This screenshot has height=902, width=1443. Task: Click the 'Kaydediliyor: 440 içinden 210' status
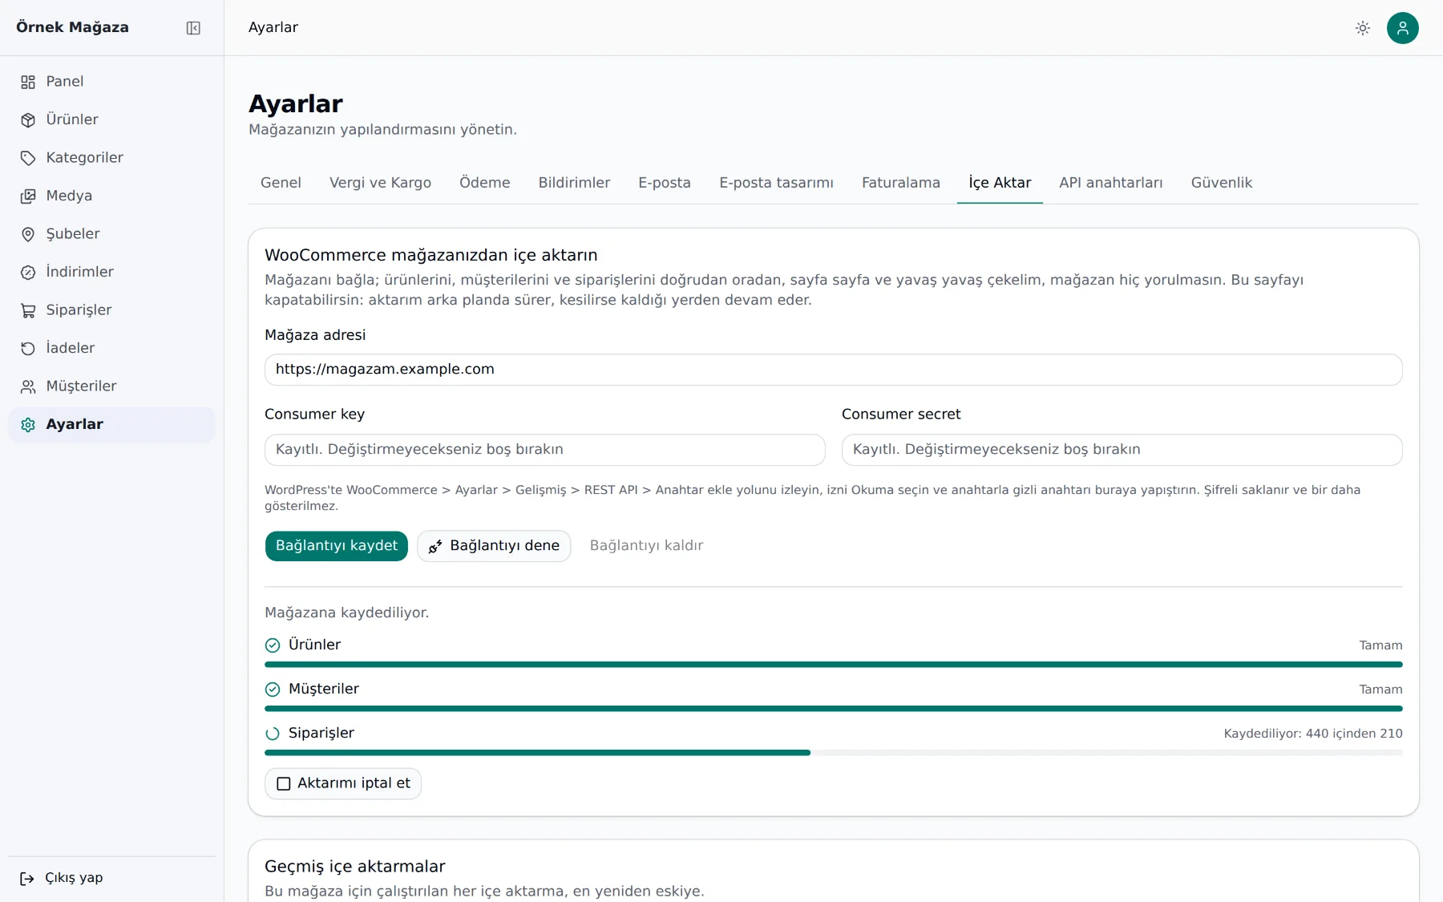[x=1313, y=734]
